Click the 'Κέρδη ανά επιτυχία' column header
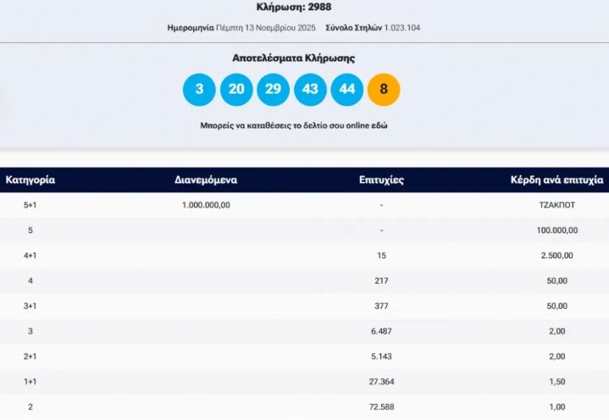Screen dimensions: 609x420 pyautogui.click(x=556, y=180)
